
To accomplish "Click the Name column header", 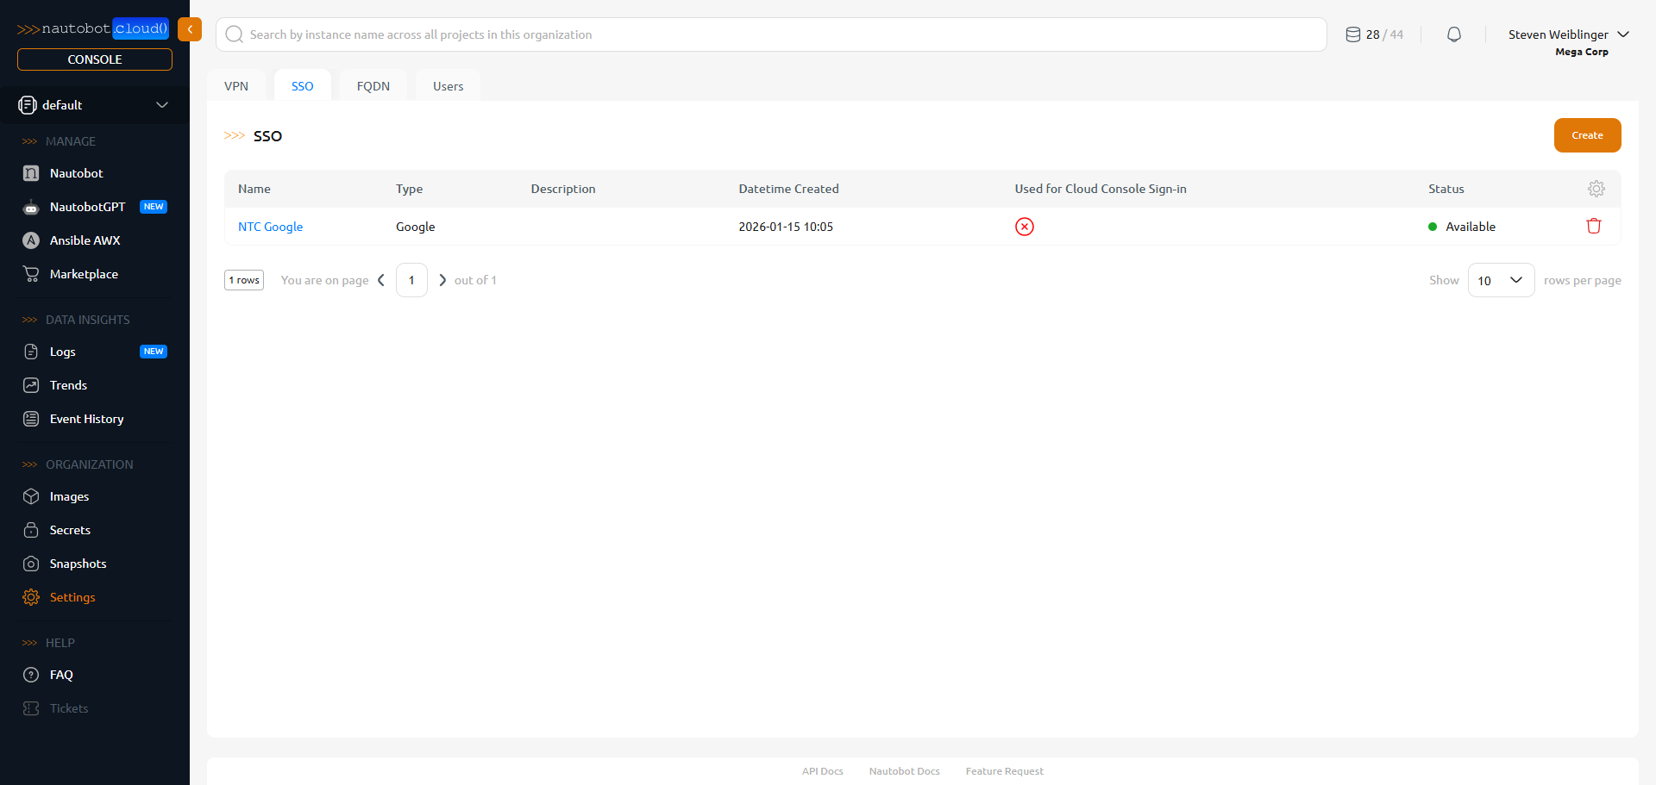I will coord(254,189).
